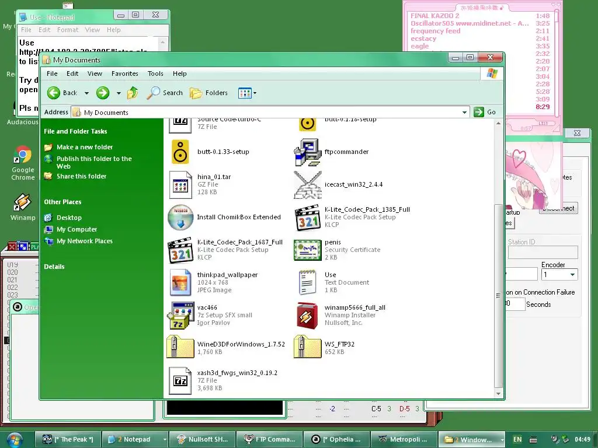Select the butt-0.1.33-setup speaker icon
This screenshot has width=598, height=448.
point(180,152)
